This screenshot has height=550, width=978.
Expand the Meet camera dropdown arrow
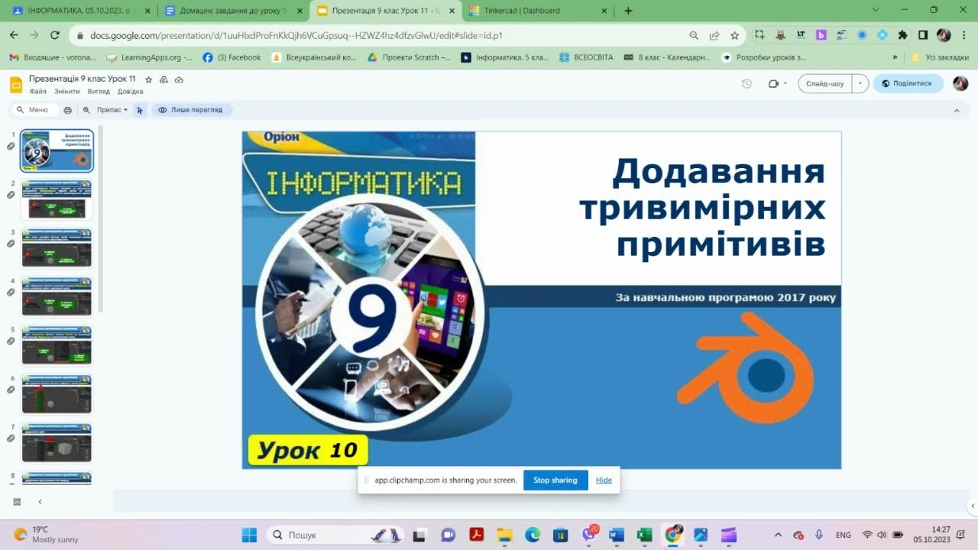[x=786, y=83]
